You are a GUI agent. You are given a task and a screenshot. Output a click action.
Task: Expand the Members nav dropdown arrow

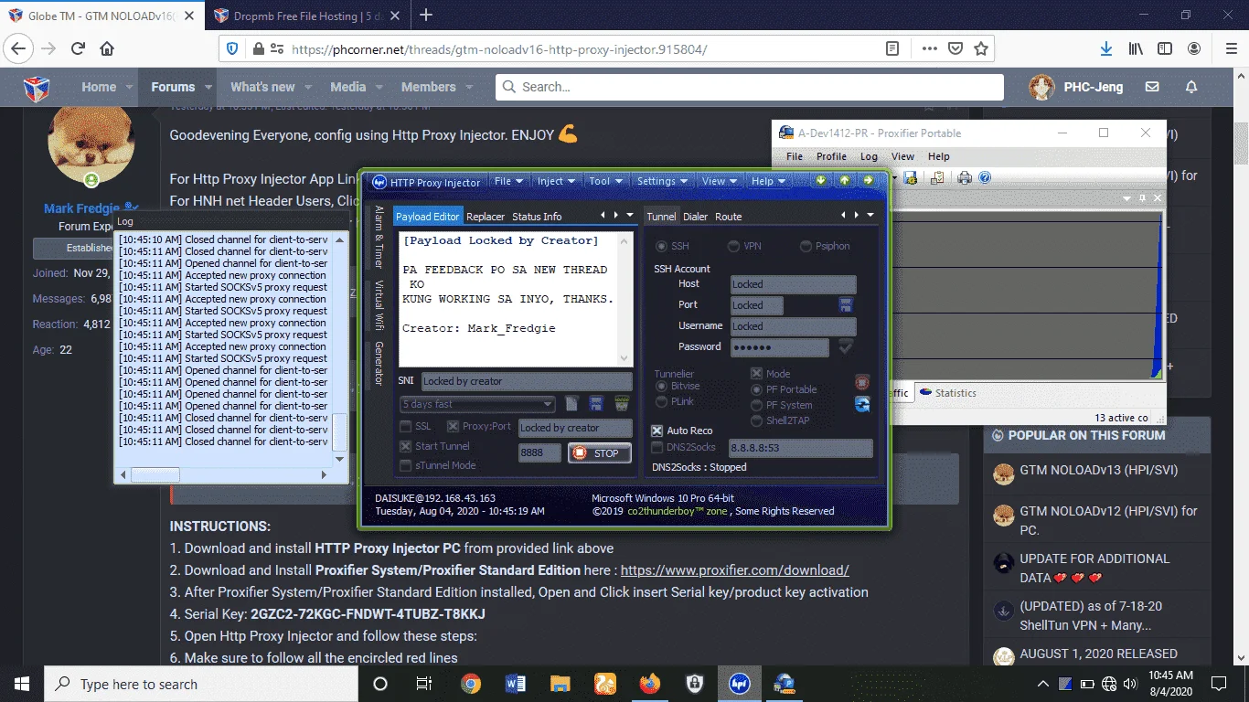(469, 87)
